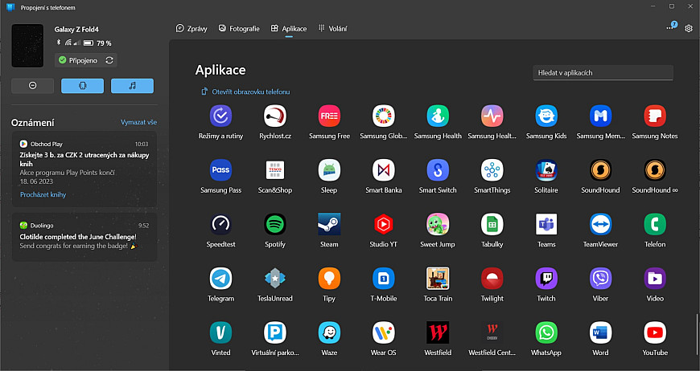Open the more options menu with badge

click(670, 27)
